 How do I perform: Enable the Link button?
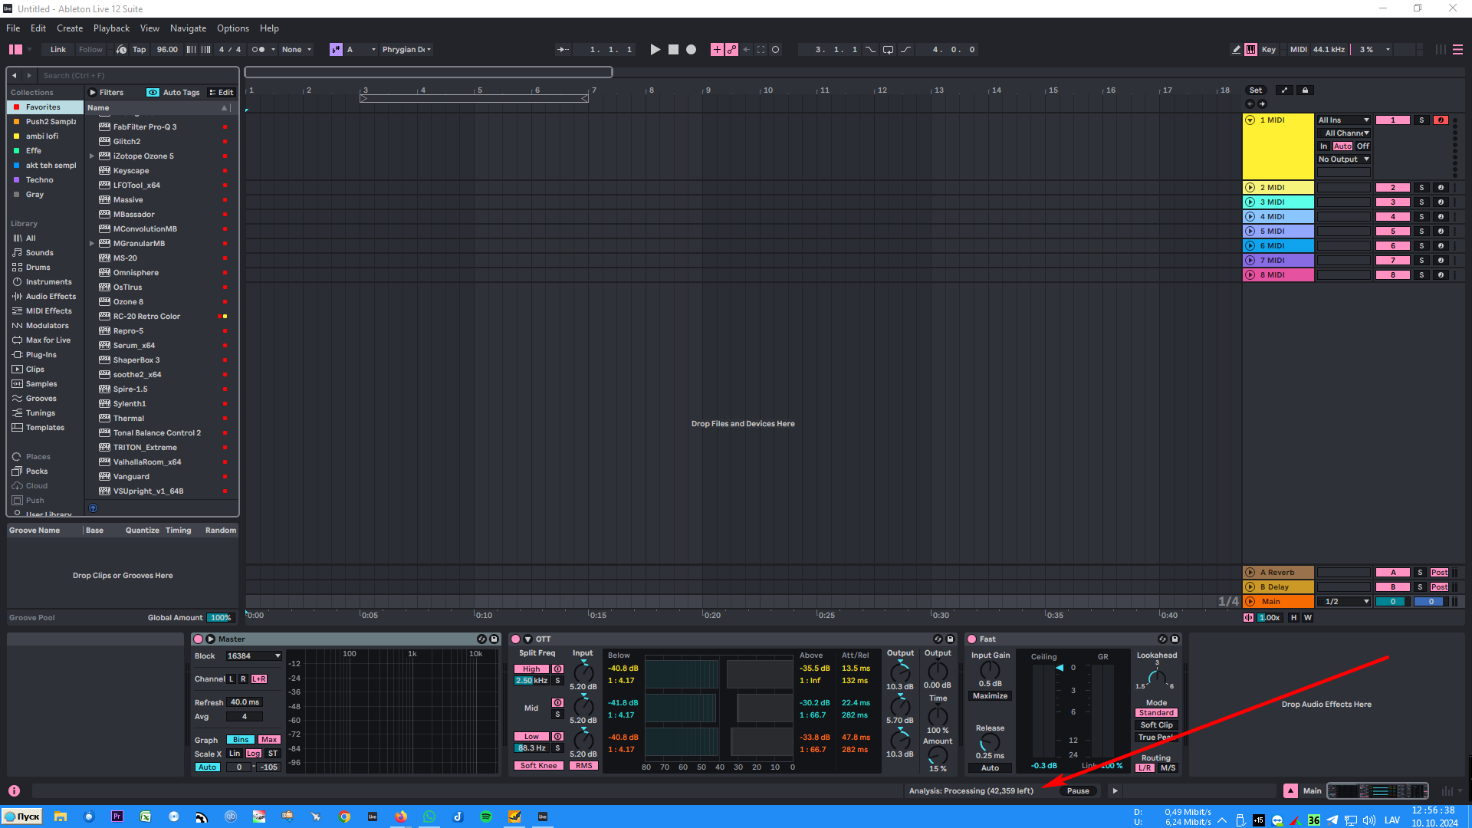click(58, 49)
